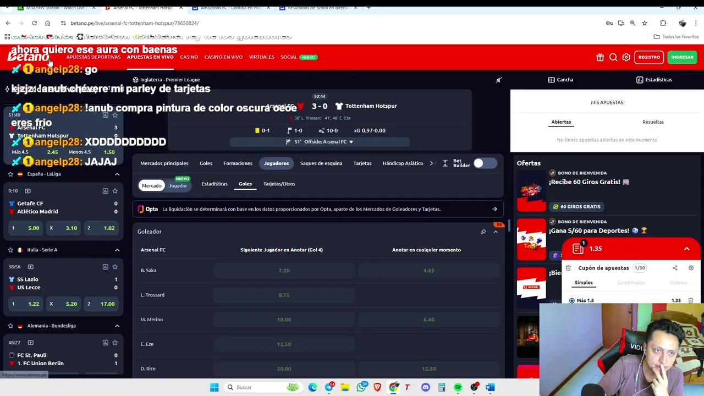Viewport: 704px width, 396px height.
Task: Open the gift promotions icon
Action: tap(600, 57)
